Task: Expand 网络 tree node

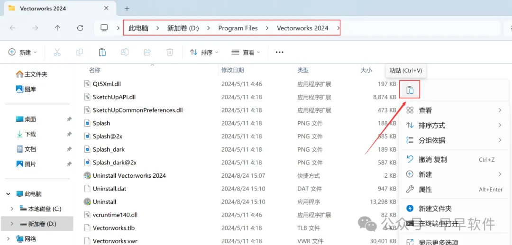Action: pos(8,238)
